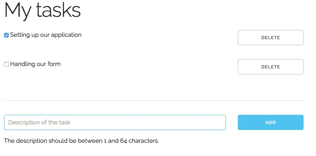Delete the 'Setting up our application' task
The width and height of the screenshot is (316, 156).
click(270, 38)
